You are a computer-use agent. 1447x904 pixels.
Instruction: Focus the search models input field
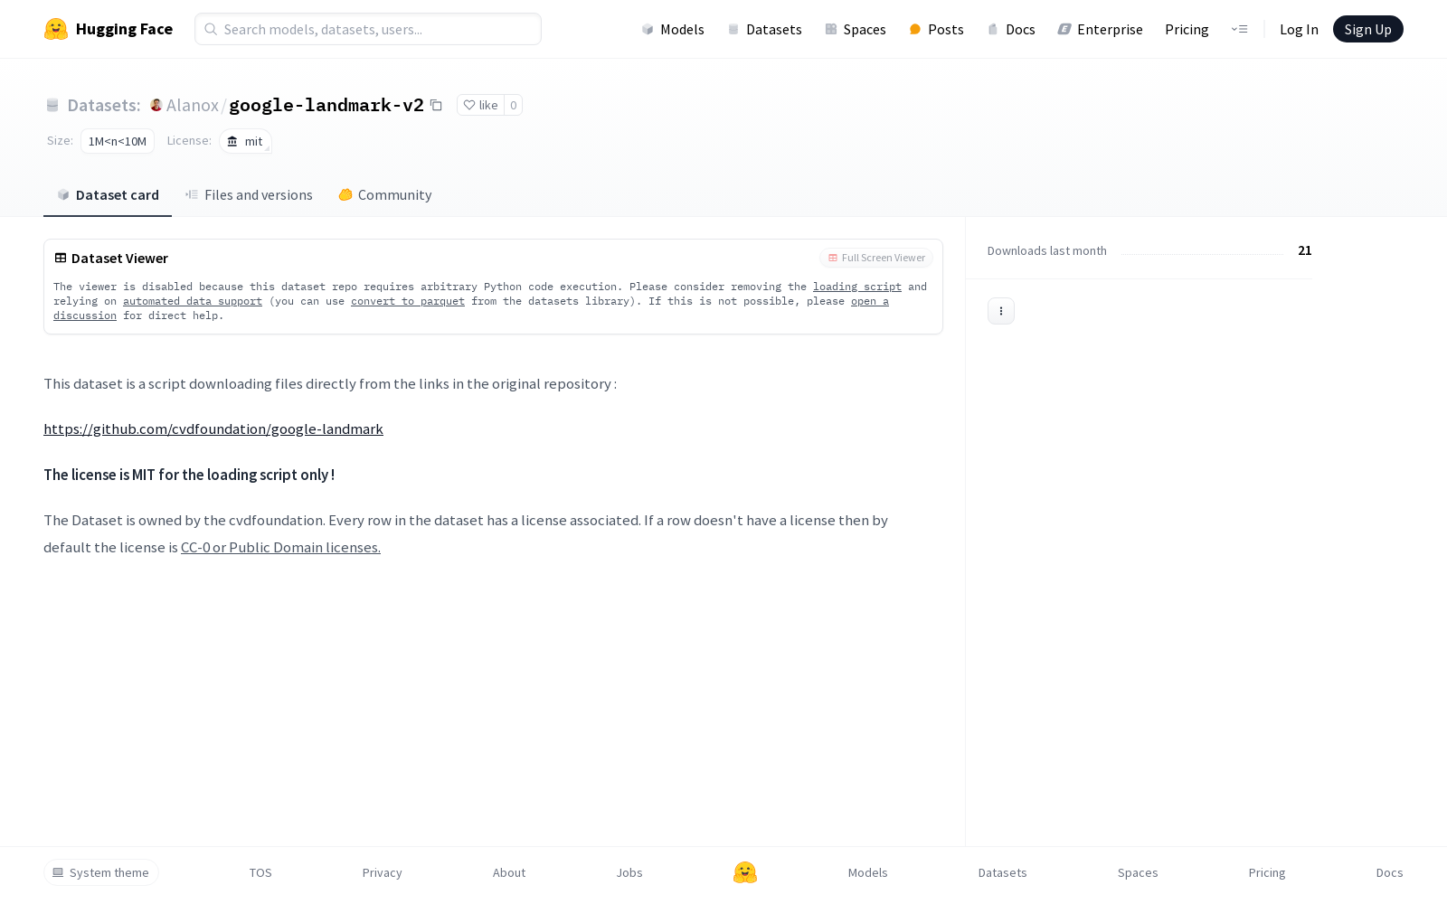pyautogui.click(x=368, y=29)
